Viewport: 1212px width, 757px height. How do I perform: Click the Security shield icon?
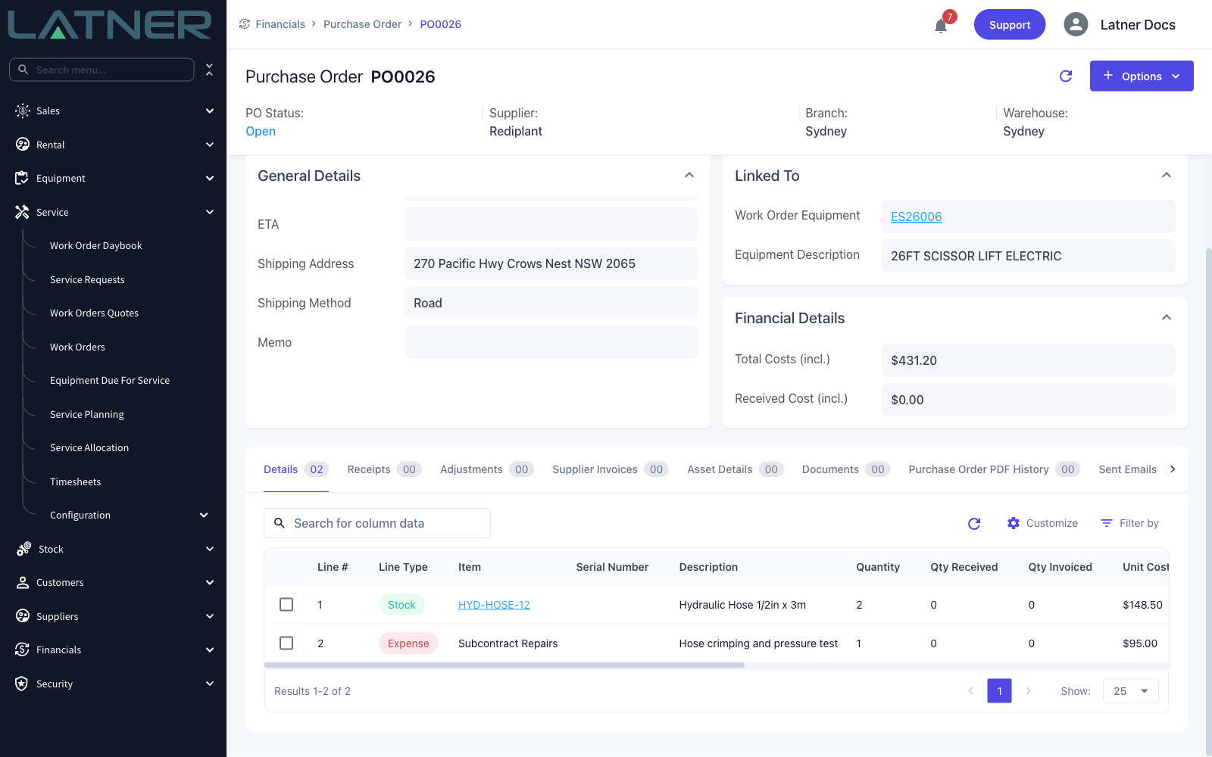pyautogui.click(x=22, y=684)
